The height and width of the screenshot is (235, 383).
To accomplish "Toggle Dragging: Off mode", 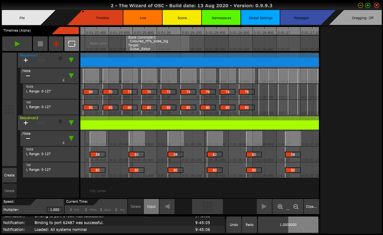I will [363, 18].
